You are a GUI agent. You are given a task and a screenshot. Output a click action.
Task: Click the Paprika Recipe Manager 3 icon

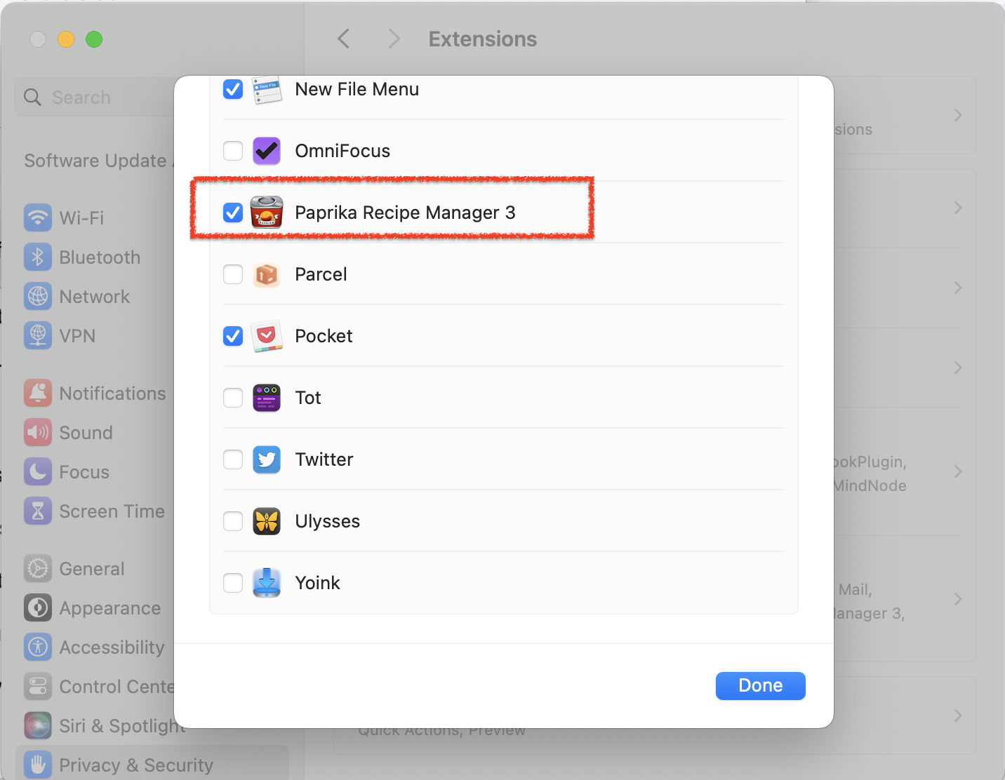[x=267, y=213]
